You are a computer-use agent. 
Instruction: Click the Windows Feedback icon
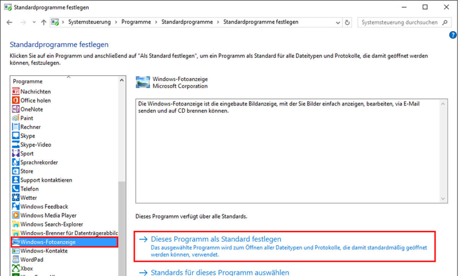coord(16,206)
